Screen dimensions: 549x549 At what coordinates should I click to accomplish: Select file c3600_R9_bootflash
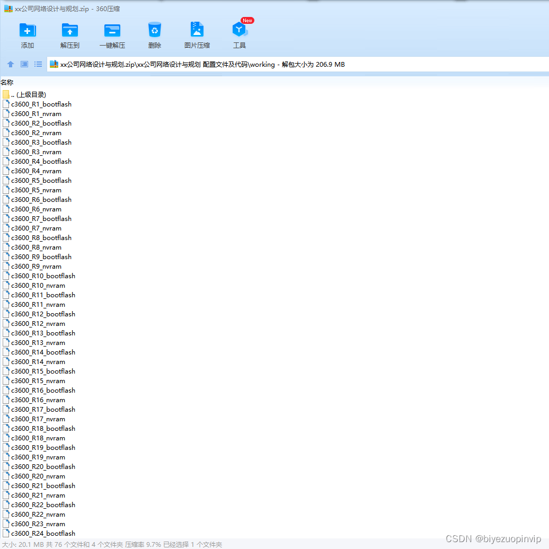pyautogui.click(x=37, y=257)
